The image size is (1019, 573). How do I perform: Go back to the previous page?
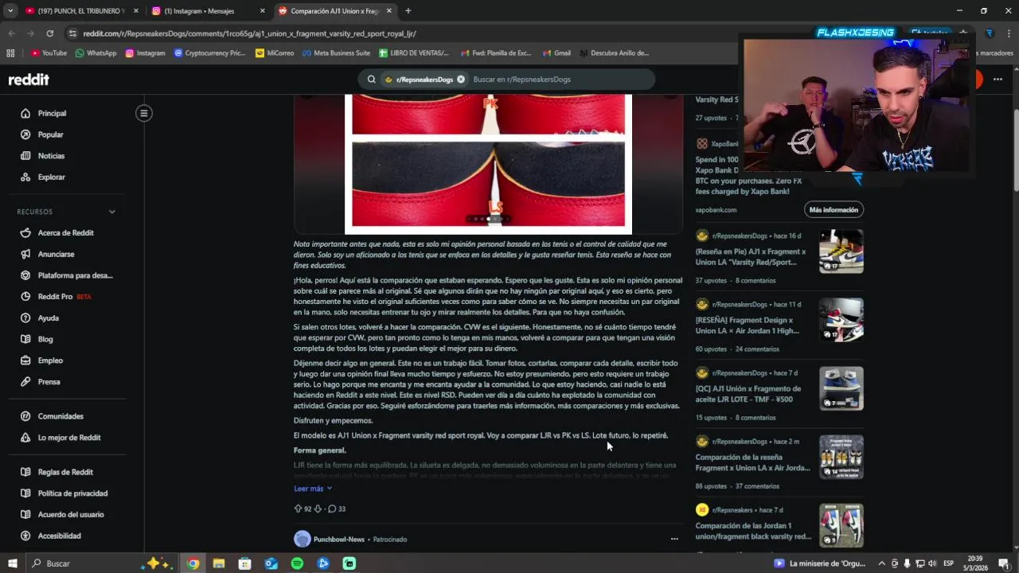pyautogui.click(x=11, y=33)
